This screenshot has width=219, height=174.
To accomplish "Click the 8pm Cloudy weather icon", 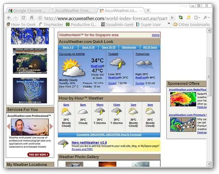I will tap(83, 112).
